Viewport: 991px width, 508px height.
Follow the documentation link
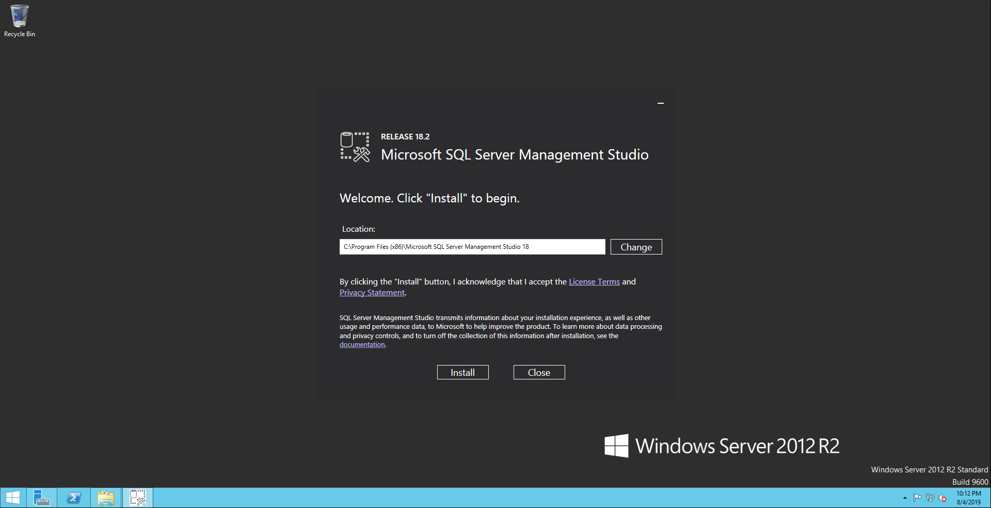(362, 345)
